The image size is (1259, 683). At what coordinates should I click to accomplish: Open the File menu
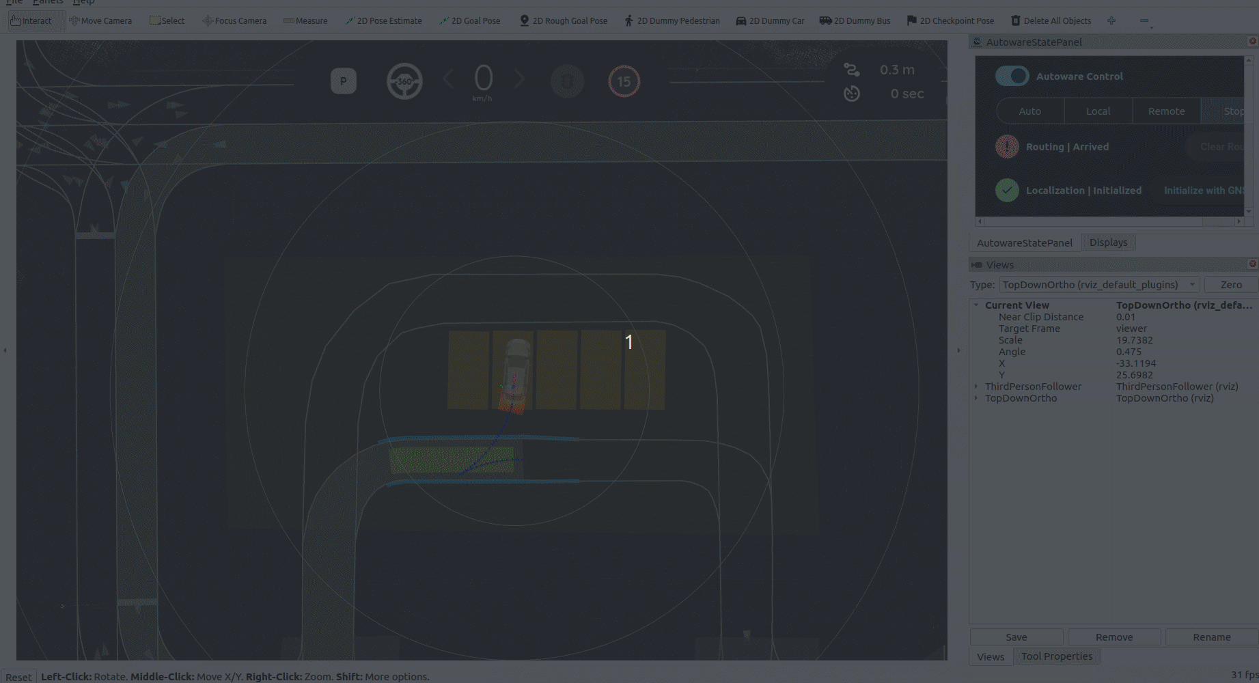[x=14, y=3]
